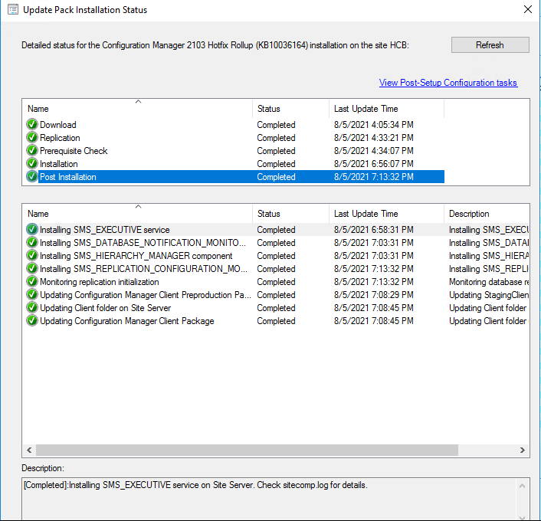Click check icon for Monitoring replication initialization
The image size is (541, 521).
tap(32, 282)
